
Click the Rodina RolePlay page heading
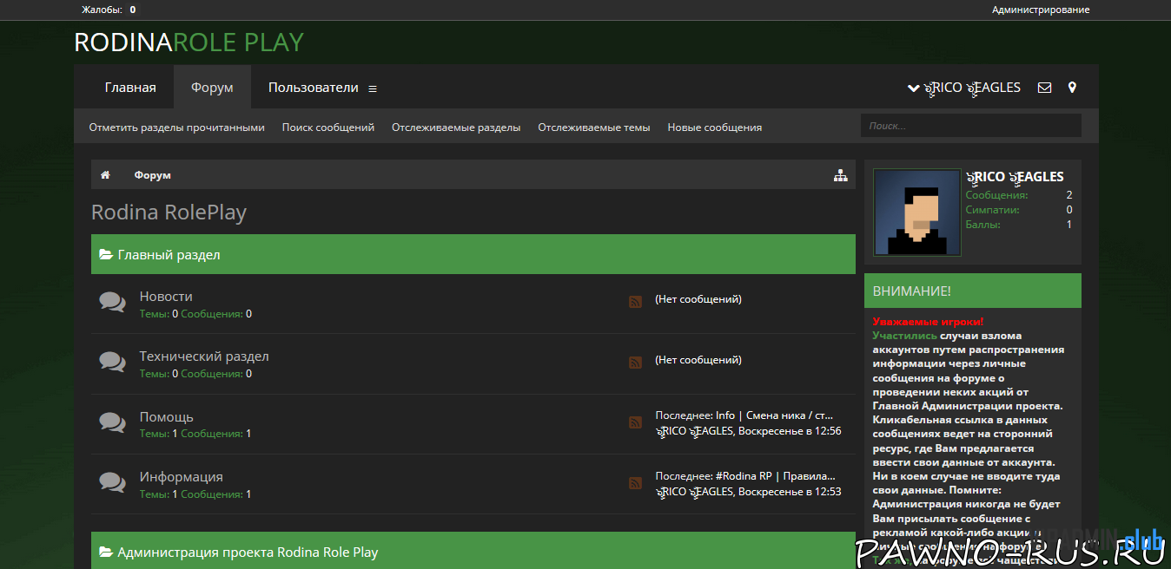point(169,213)
